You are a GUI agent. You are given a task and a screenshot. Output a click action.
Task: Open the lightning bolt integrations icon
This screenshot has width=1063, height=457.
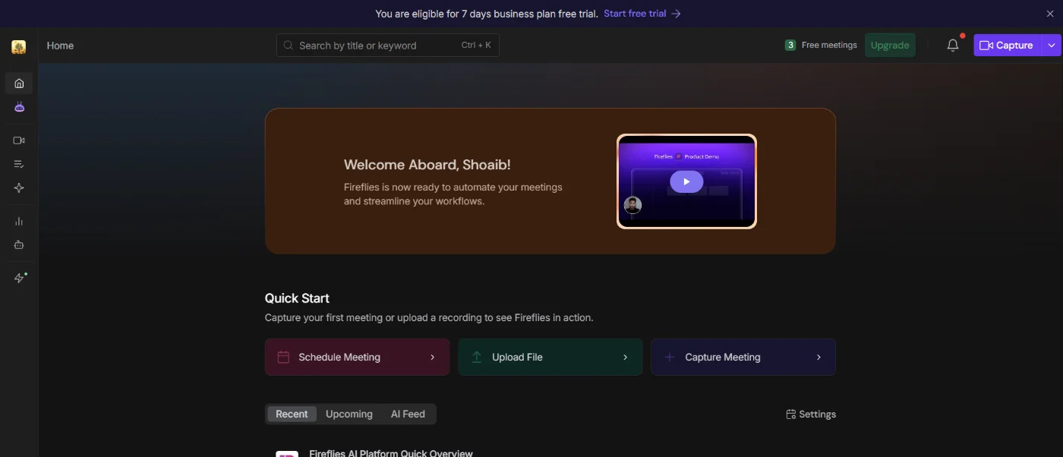[x=19, y=278]
